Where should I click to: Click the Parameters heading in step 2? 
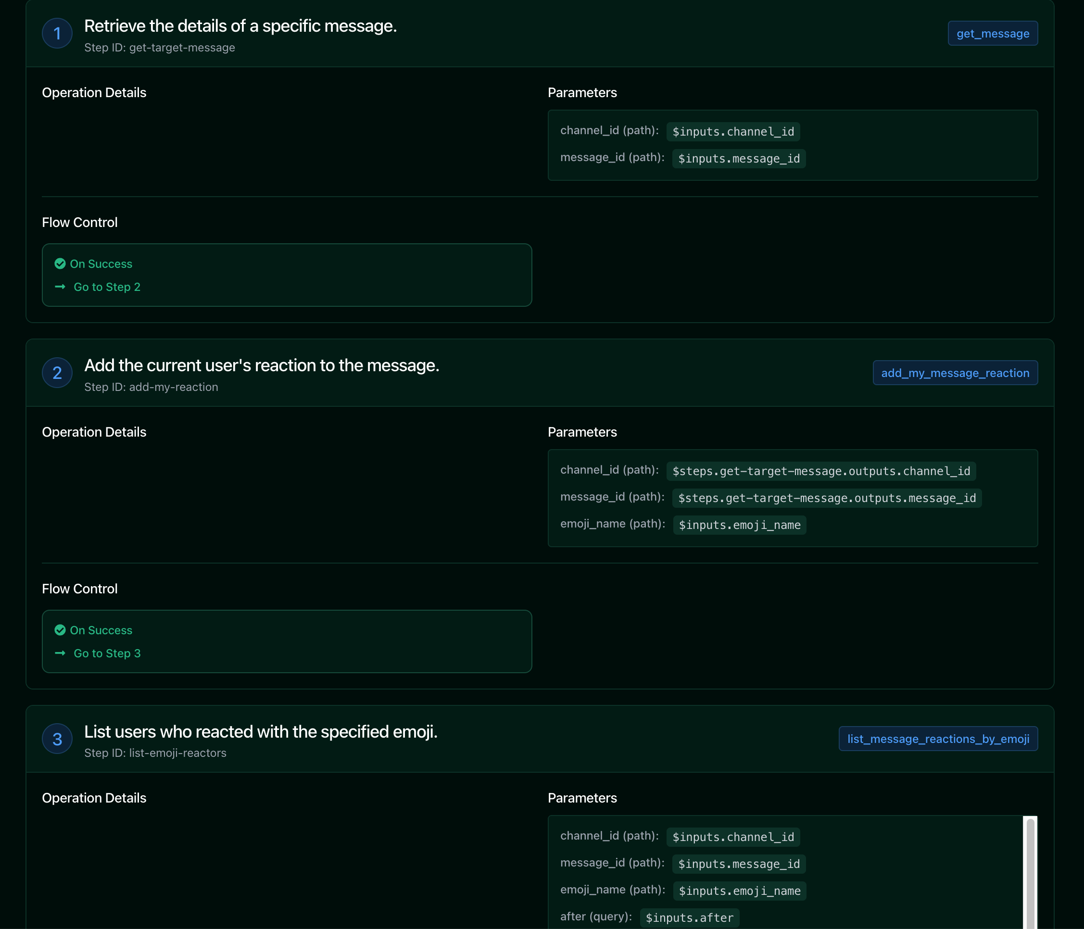(582, 432)
